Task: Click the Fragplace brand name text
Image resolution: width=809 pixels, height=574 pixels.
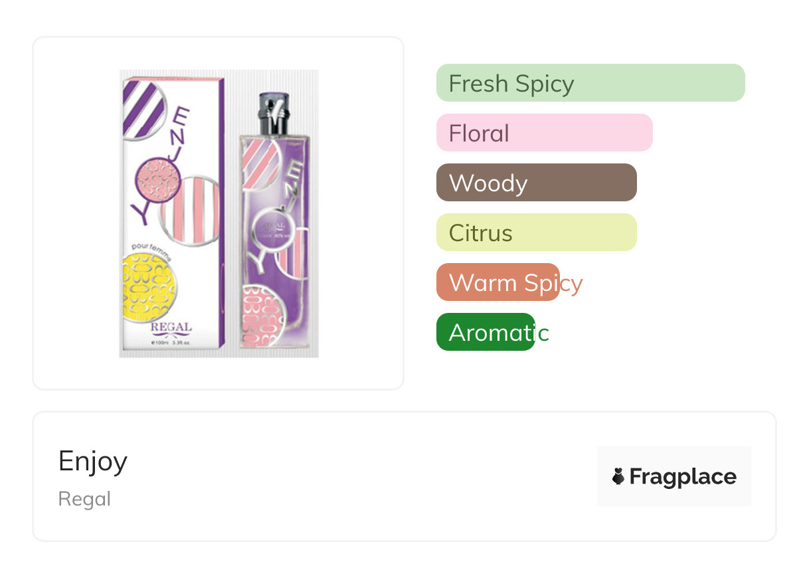Action: (x=683, y=476)
